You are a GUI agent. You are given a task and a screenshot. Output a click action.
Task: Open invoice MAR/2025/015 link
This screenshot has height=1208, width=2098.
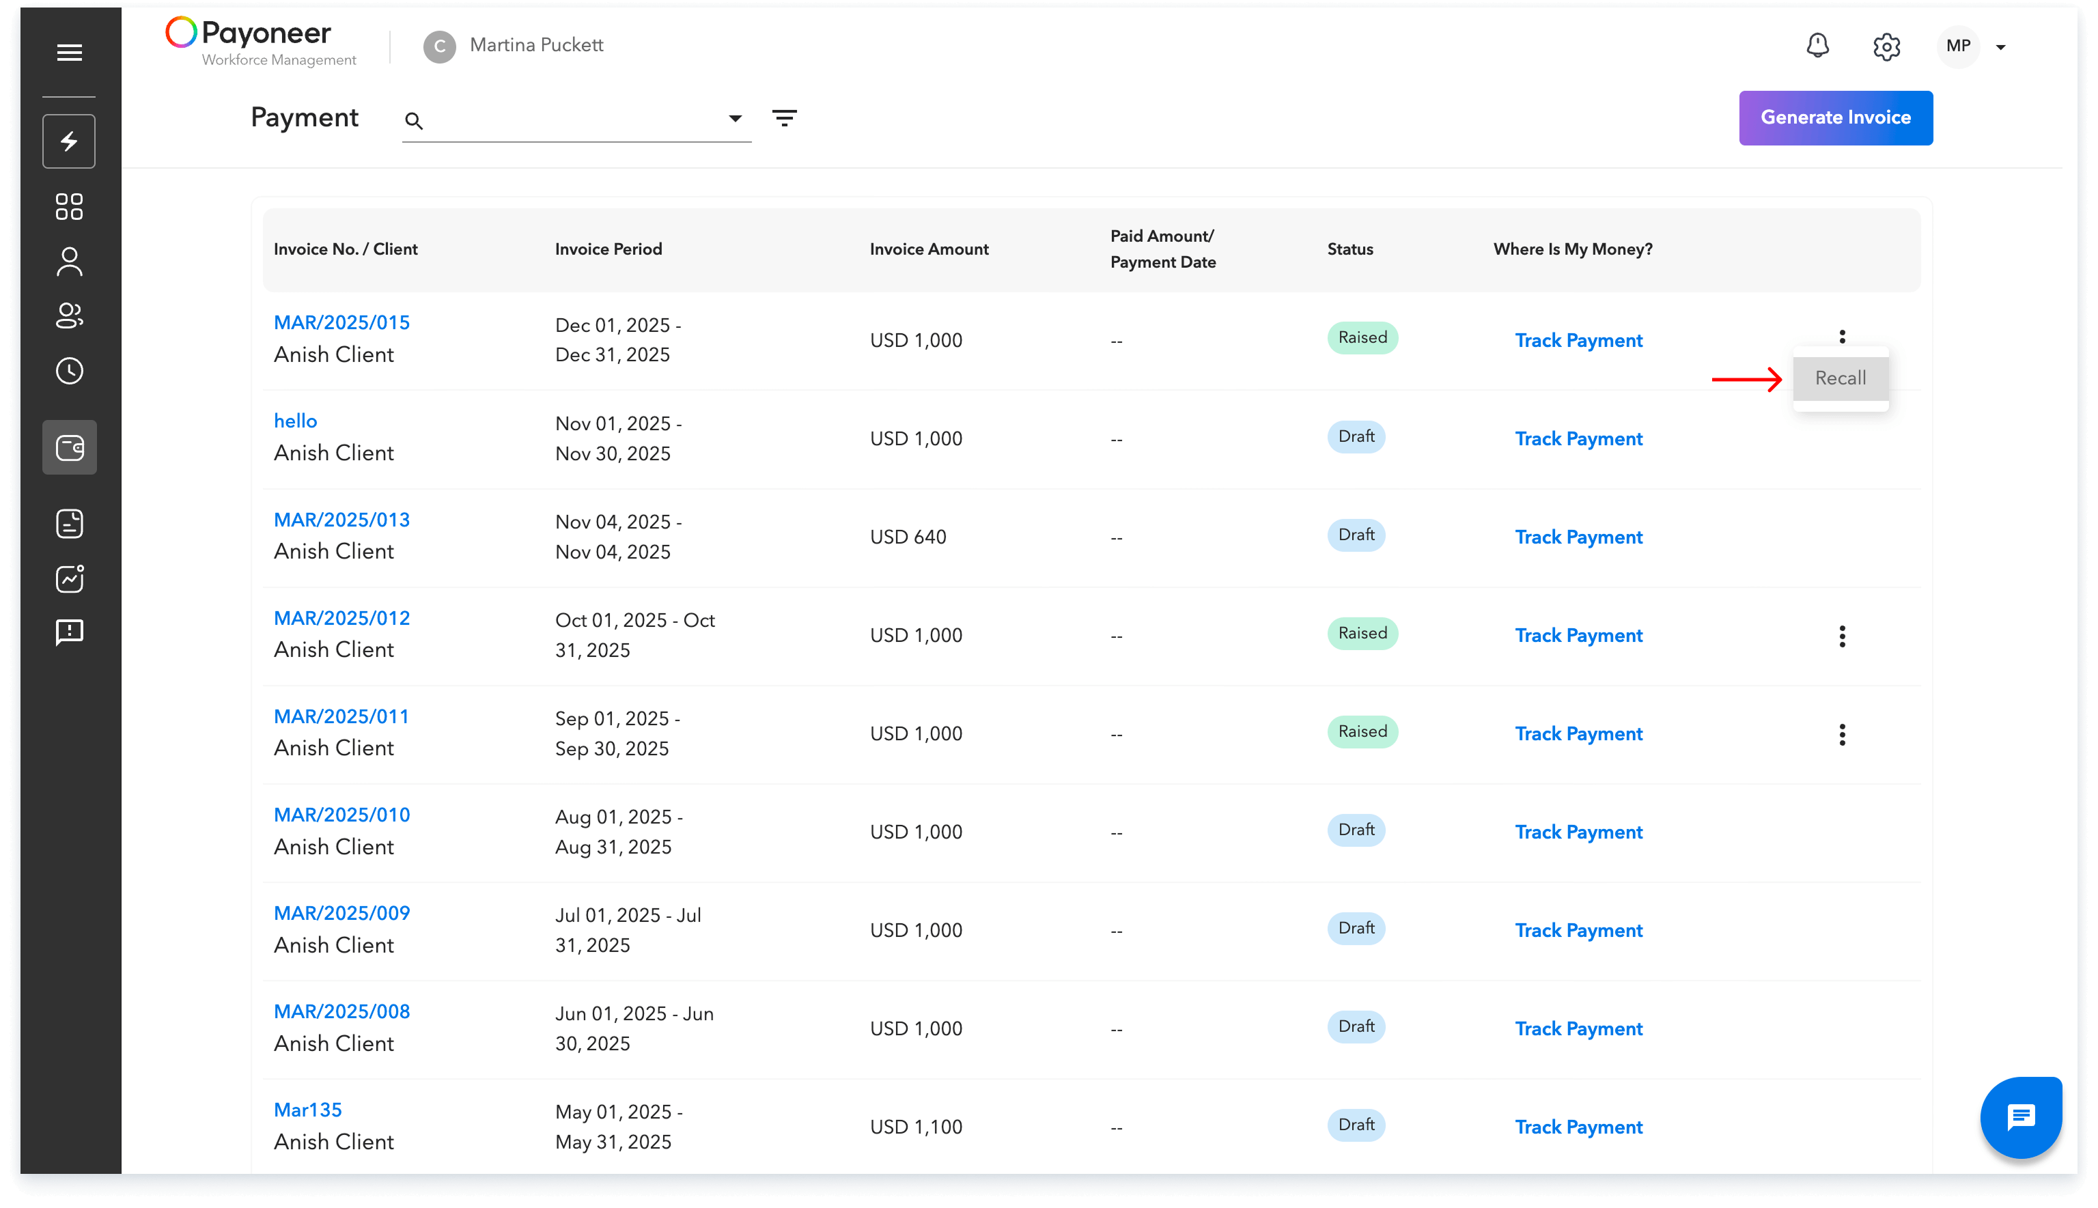341,322
